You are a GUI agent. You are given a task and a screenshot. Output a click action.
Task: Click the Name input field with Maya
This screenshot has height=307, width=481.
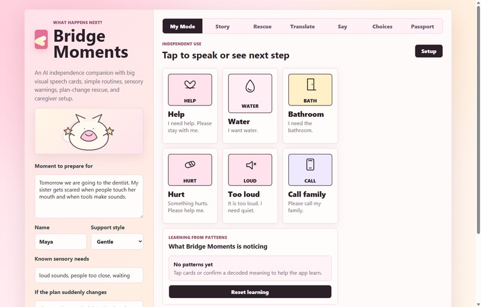tap(61, 241)
